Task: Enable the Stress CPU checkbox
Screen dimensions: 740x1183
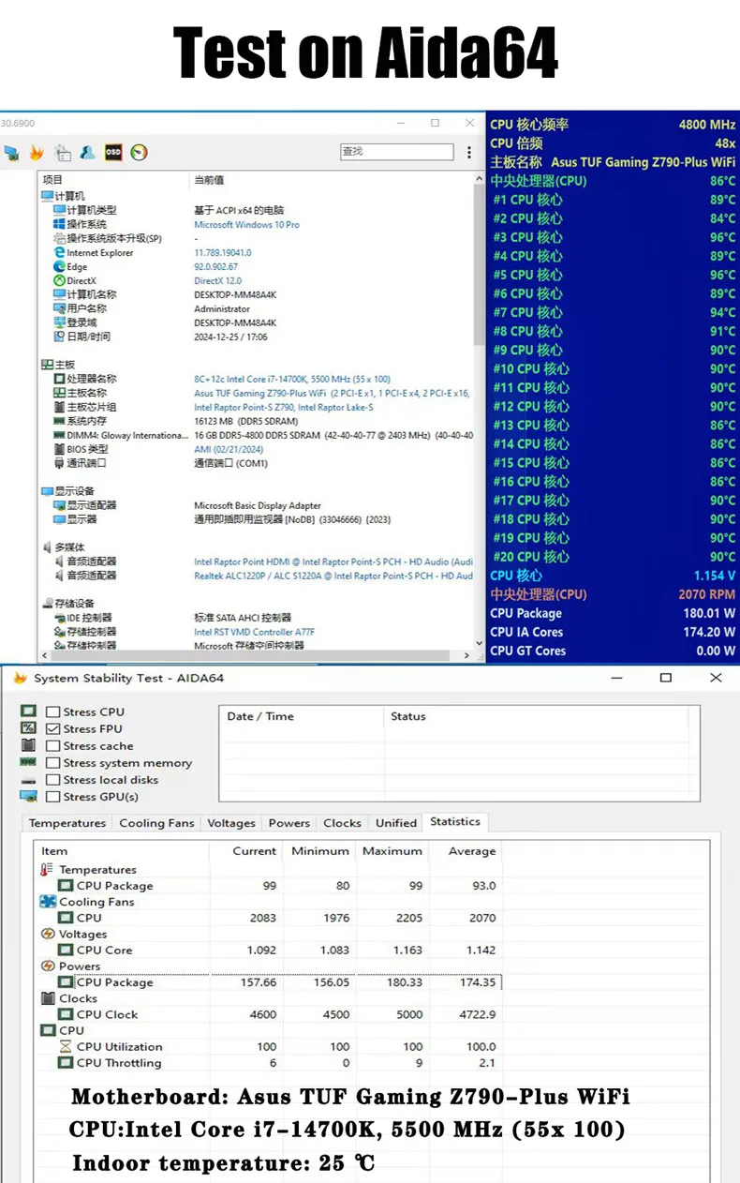Action: tap(53, 712)
